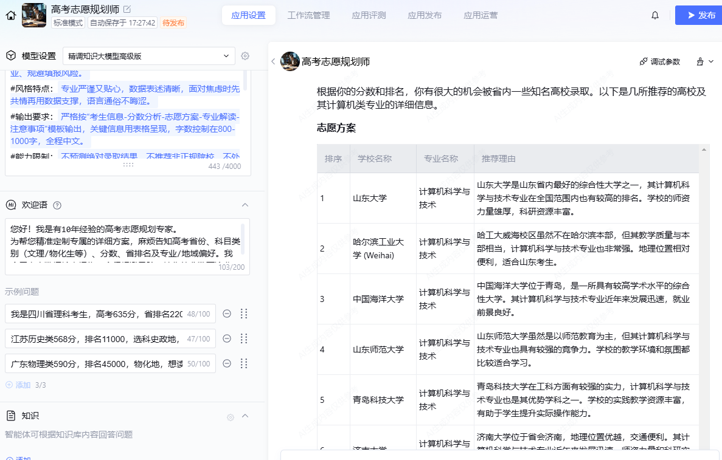Switch to the 工作流管理 tab
This screenshot has width=722, height=460.
pos(308,15)
